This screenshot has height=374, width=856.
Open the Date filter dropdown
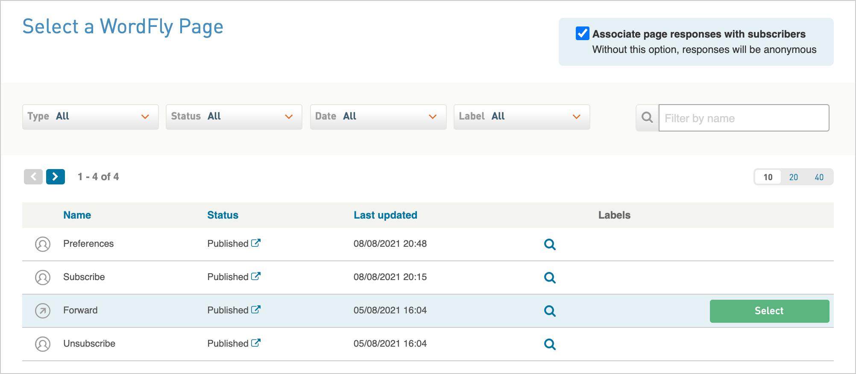pyautogui.click(x=378, y=117)
